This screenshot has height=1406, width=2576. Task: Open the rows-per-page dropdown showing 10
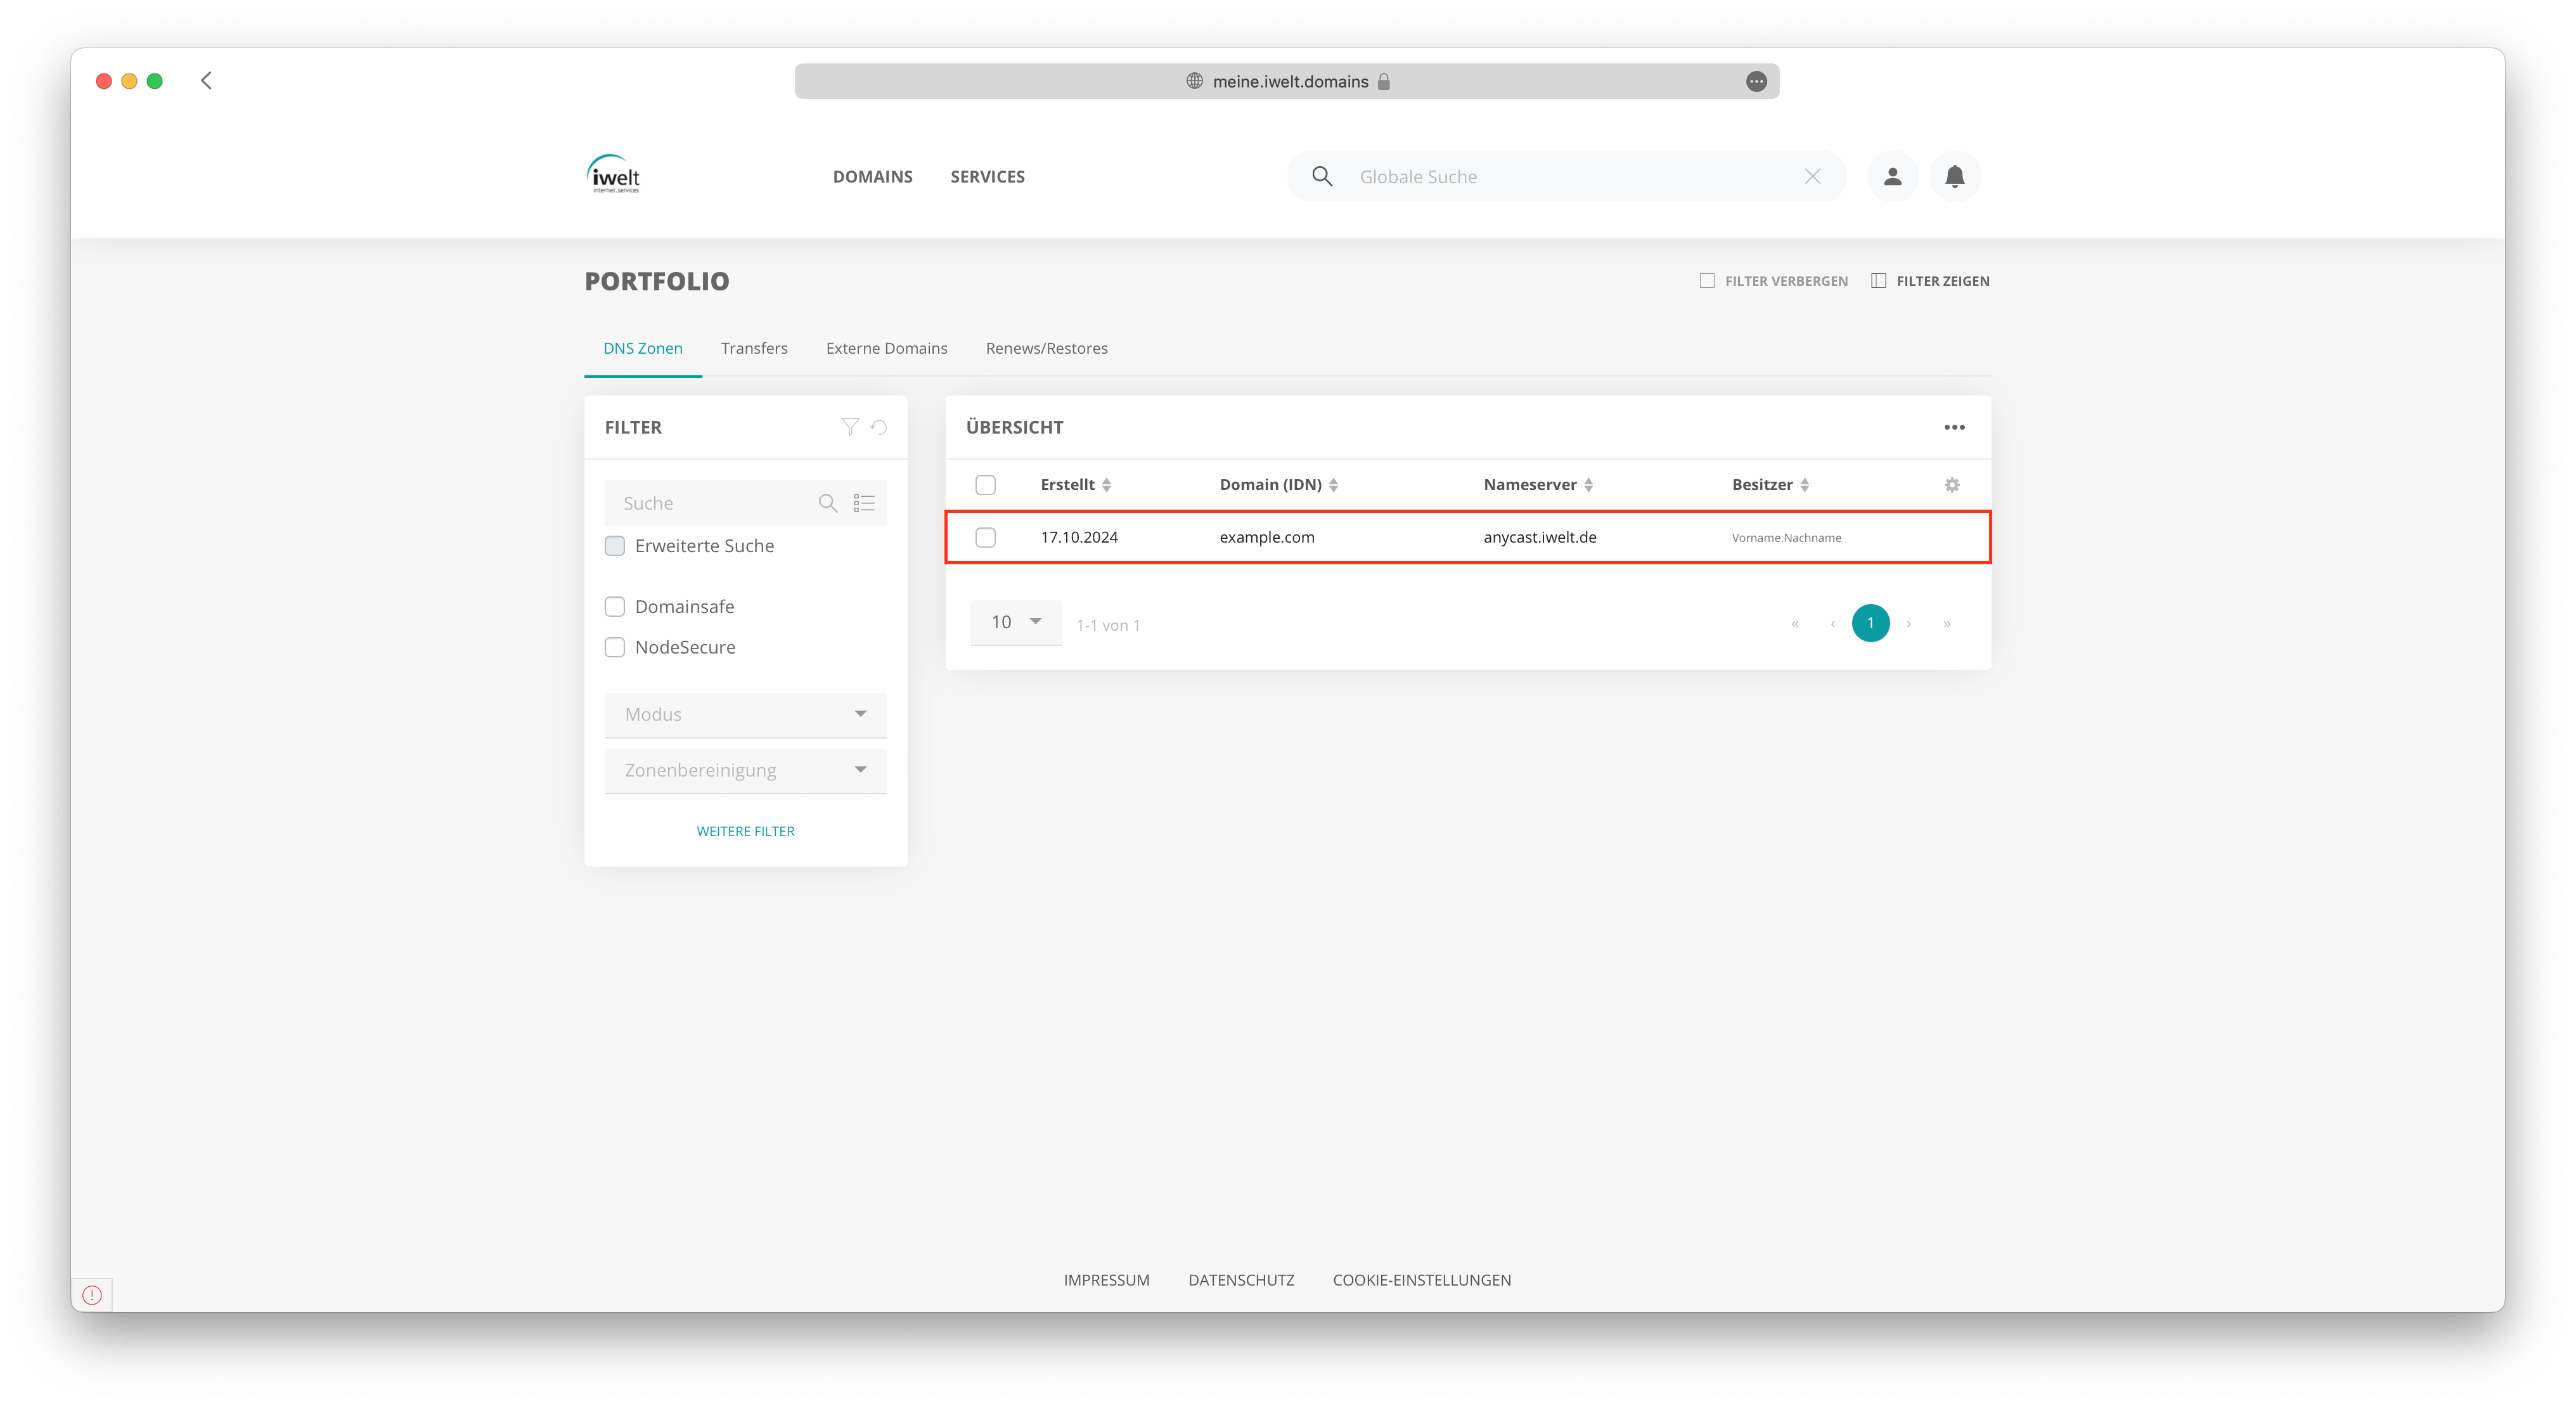coord(1016,622)
